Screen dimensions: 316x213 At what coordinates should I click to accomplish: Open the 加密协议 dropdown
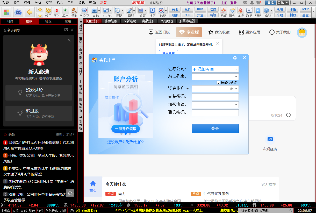(x=235, y=105)
